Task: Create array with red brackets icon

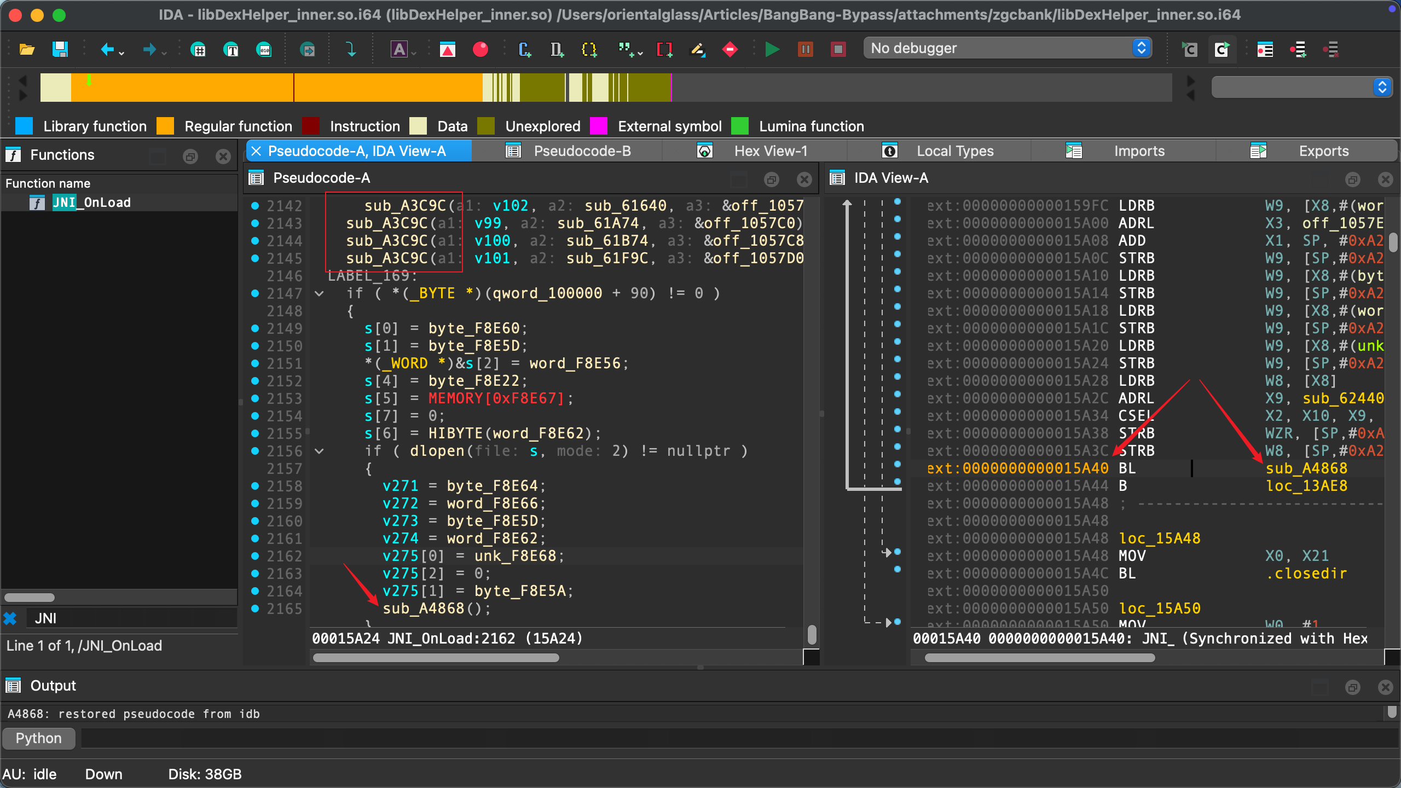Action: [x=664, y=50]
